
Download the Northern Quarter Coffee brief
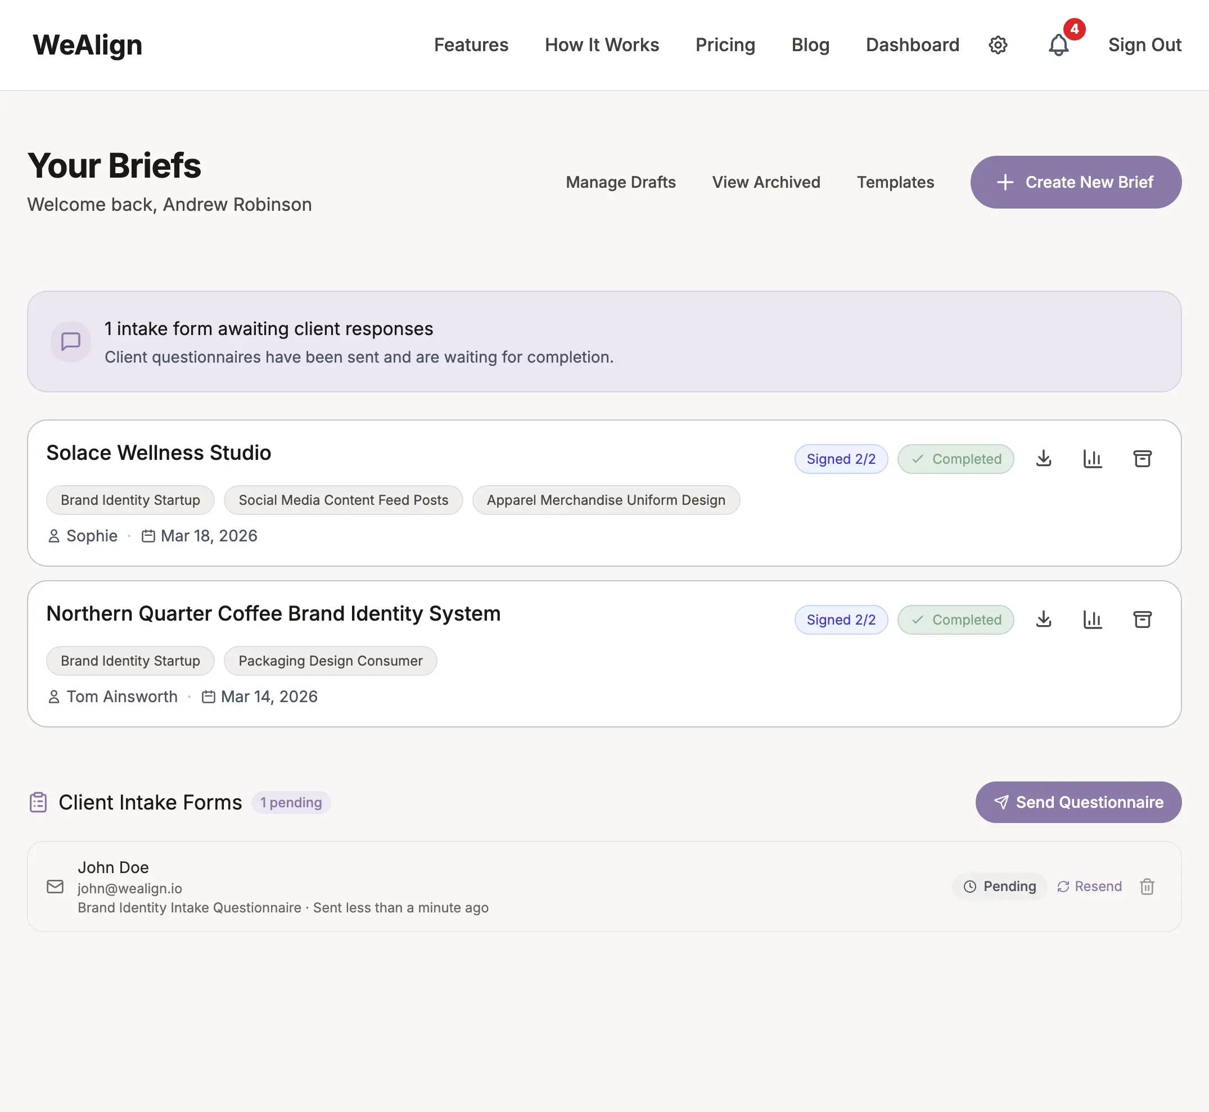click(1044, 619)
